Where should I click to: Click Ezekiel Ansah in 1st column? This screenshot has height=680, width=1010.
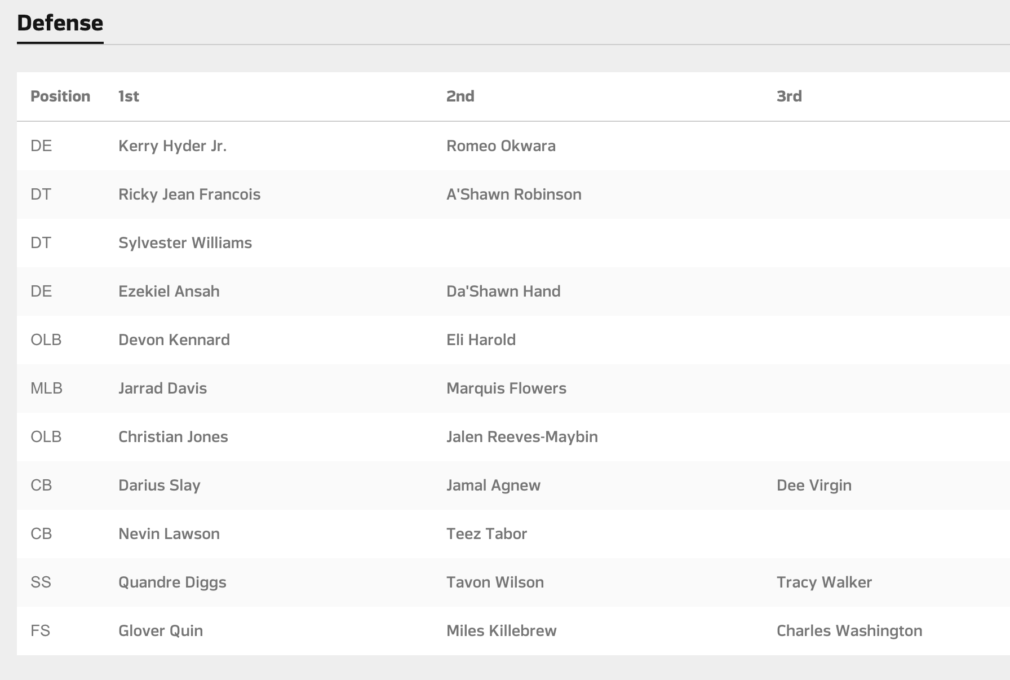[169, 292]
